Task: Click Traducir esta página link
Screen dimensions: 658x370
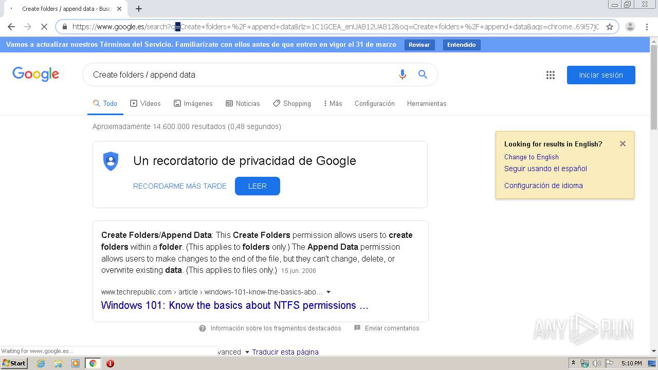Action: coord(285,352)
